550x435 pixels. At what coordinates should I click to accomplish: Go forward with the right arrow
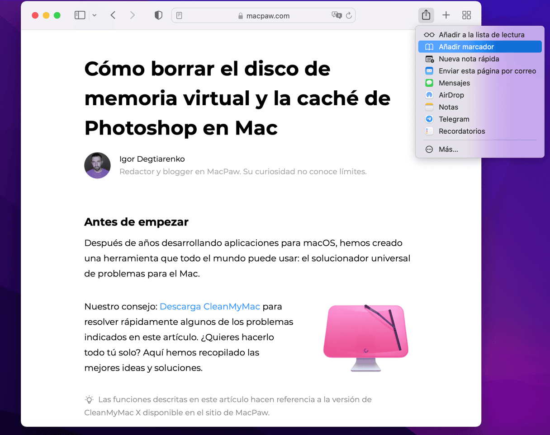click(x=133, y=15)
